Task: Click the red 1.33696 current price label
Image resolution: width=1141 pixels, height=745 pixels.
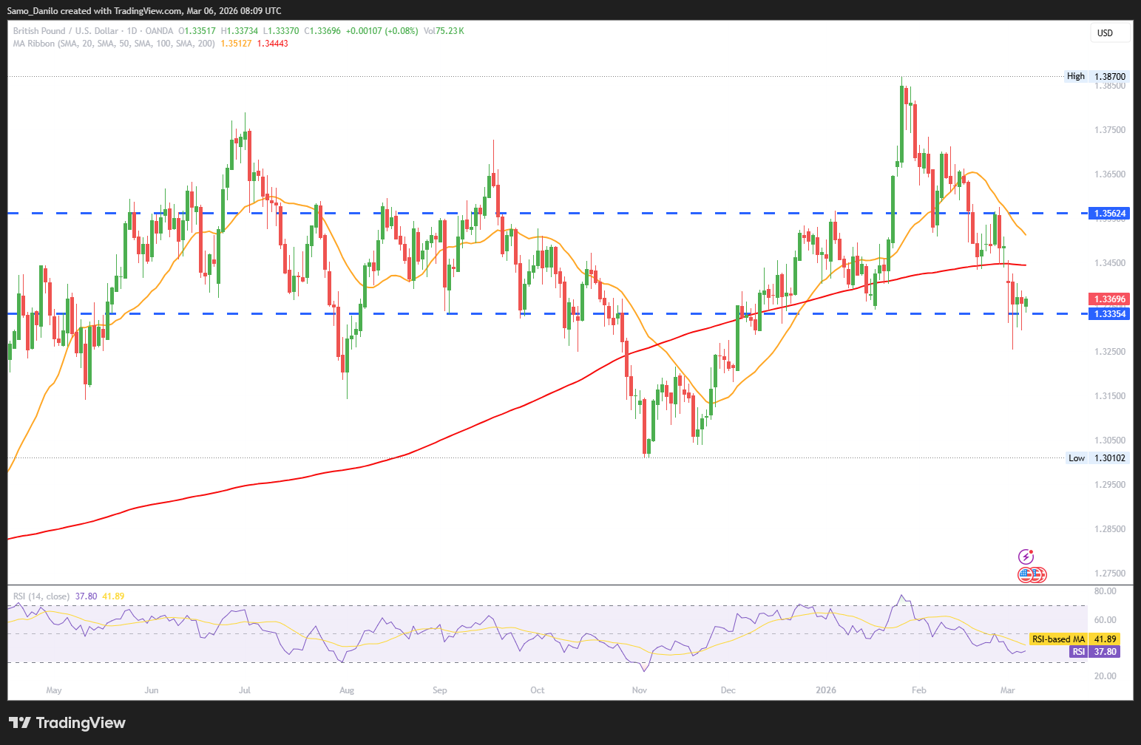Action: point(1110,299)
